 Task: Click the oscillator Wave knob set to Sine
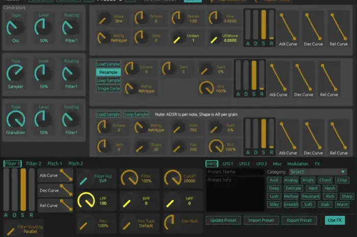tap(103, 19)
